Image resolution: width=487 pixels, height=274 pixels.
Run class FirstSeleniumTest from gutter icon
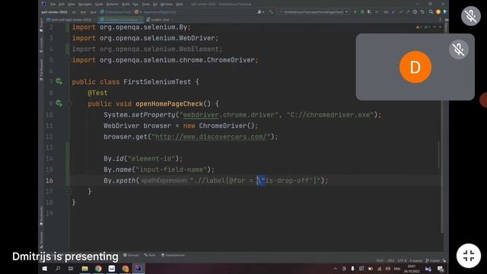(59, 81)
